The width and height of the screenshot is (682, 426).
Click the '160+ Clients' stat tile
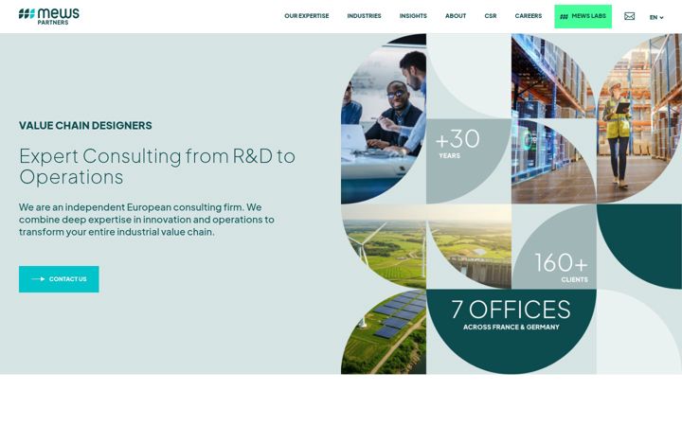pyautogui.click(x=554, y=246)
